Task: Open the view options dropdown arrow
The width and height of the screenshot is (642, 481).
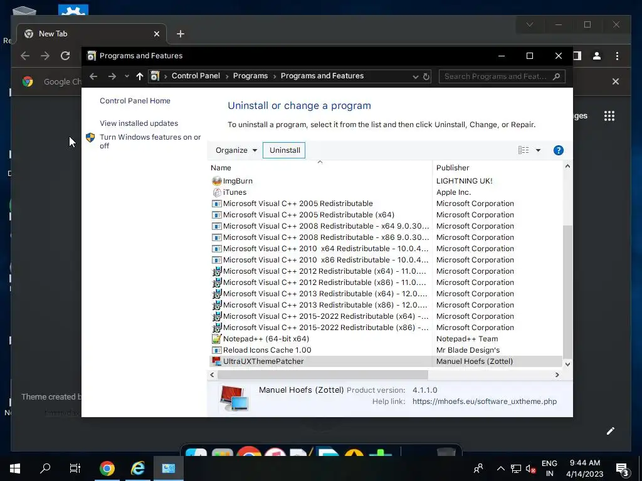Action: (538, 150)
